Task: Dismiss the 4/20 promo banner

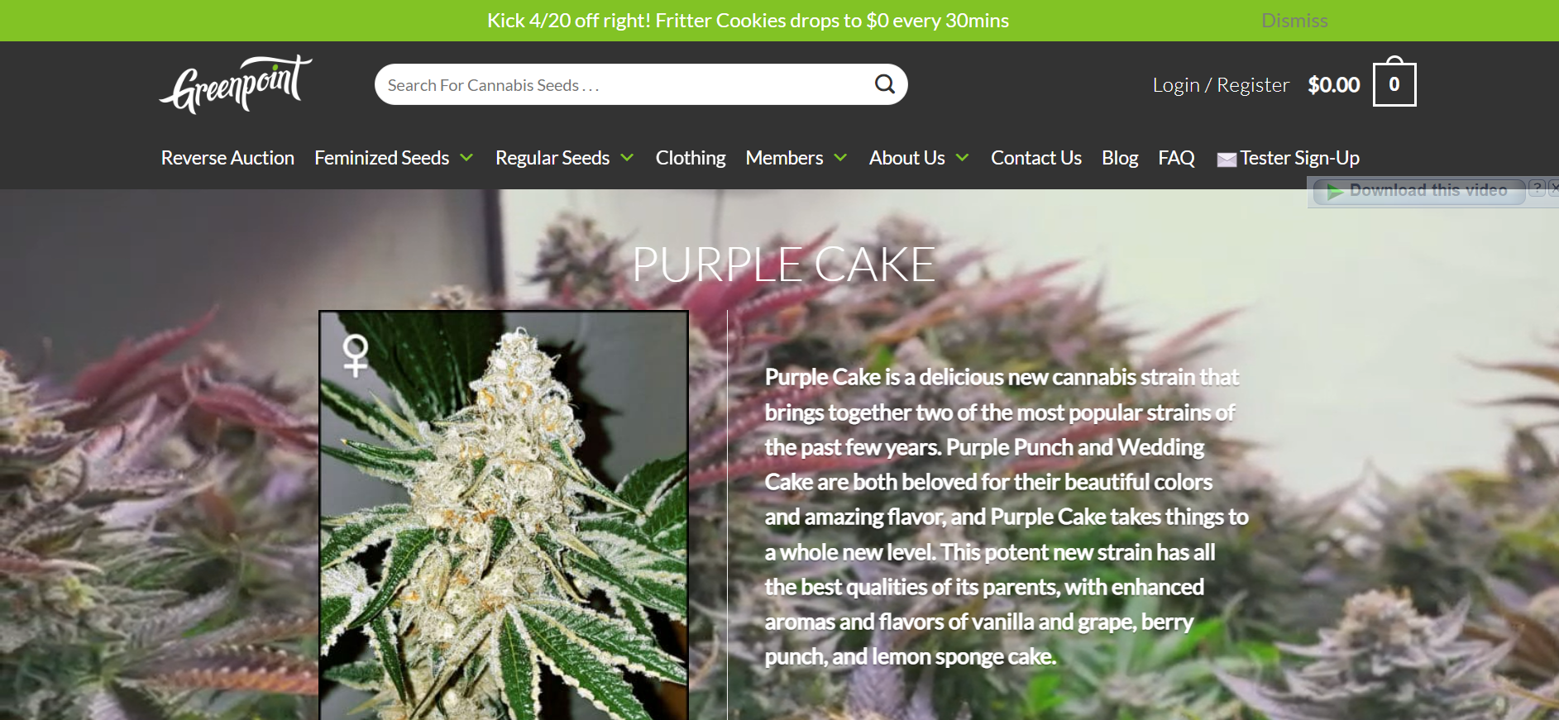Action: (1294, 21)
